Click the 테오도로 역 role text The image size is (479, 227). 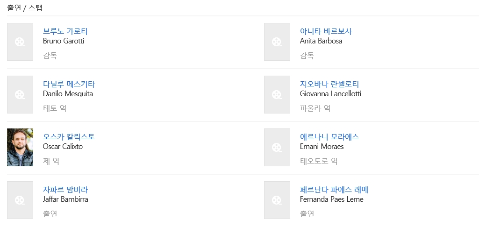(319, 161)
